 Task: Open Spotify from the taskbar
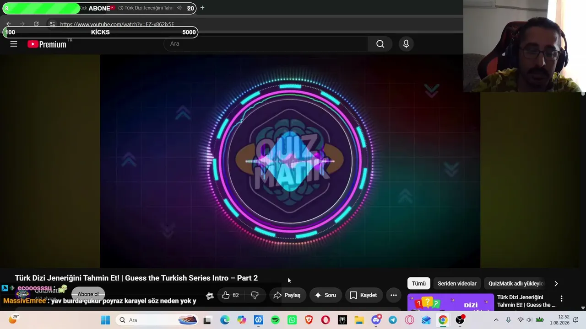275,320
